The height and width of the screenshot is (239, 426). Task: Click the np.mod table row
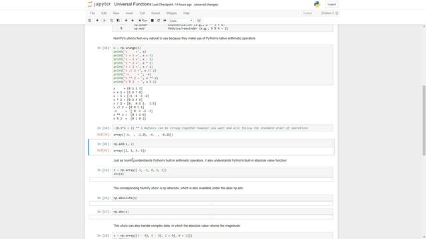click(174, 29)
